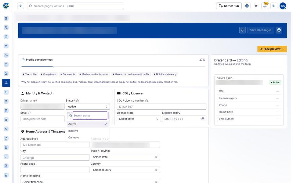Open the percent icon in the sidebar
The height and width of the screenshot is (183, 293).
point(6,120)
